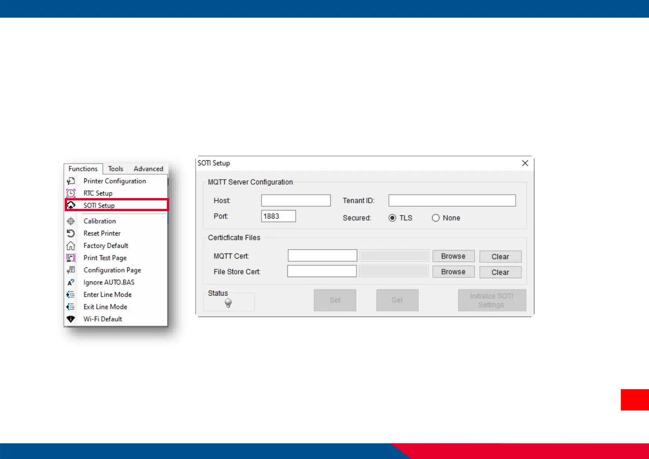Click the Factory Default house icon
The height and width of the screenshot is (459, 649).
point(71,245)
